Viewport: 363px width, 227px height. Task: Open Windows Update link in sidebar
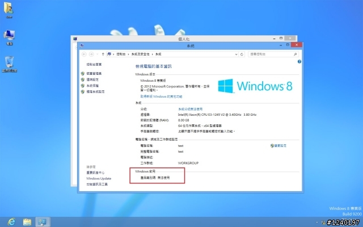pos(99,178)
